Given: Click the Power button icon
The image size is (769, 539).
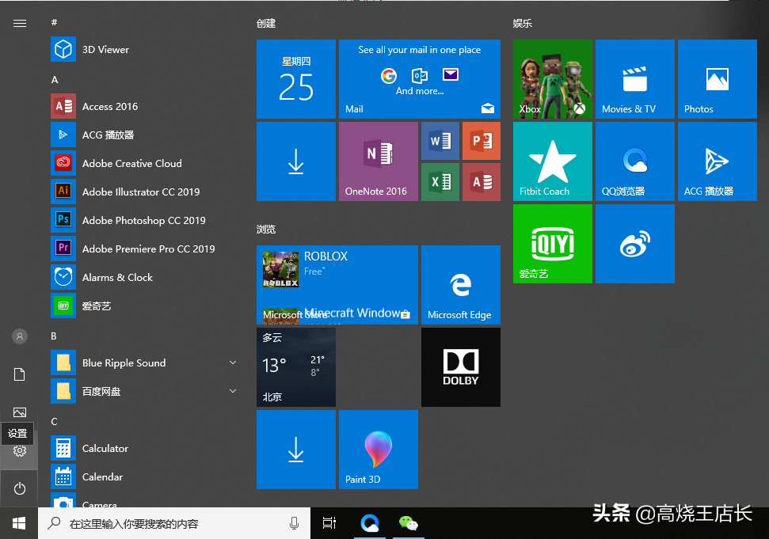Looking at the screenshot, I should [20, 488].
